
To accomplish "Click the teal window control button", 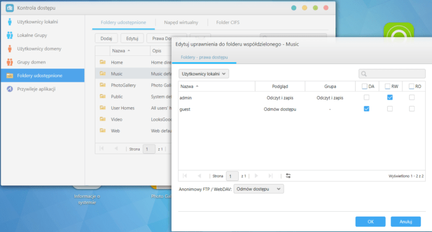I will click(x=294, y=8).
